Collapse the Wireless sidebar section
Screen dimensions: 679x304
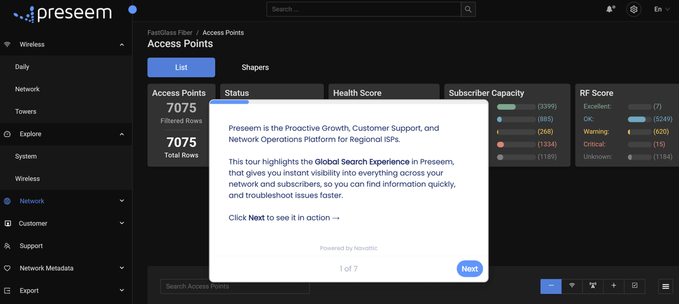tap(122, 44)
